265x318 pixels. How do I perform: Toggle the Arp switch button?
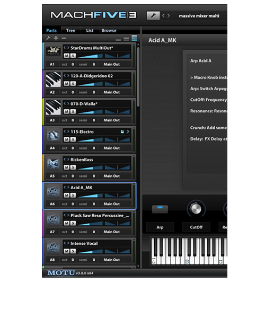(160, 209)
